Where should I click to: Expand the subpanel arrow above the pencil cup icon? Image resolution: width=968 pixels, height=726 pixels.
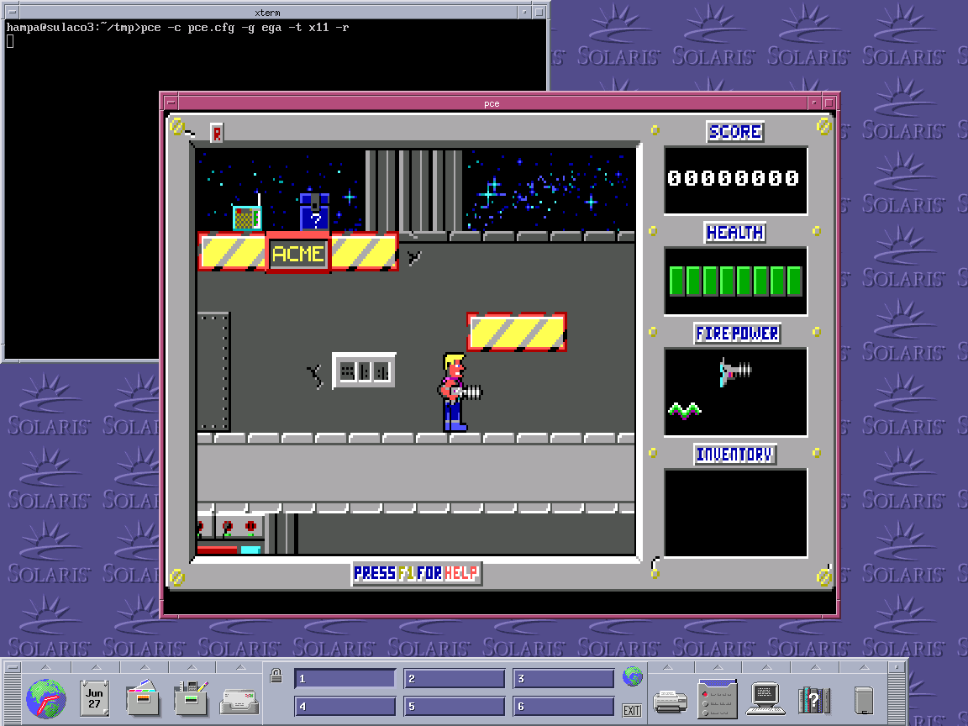(192, 667)
